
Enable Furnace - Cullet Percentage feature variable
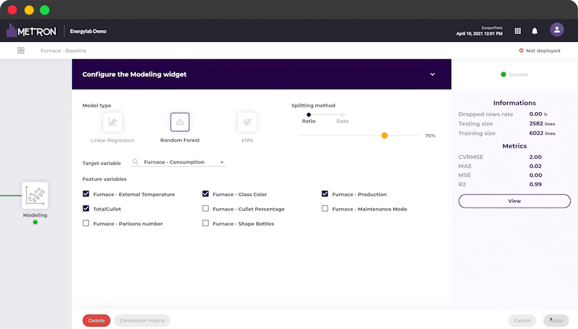click(x=205, y=209)
